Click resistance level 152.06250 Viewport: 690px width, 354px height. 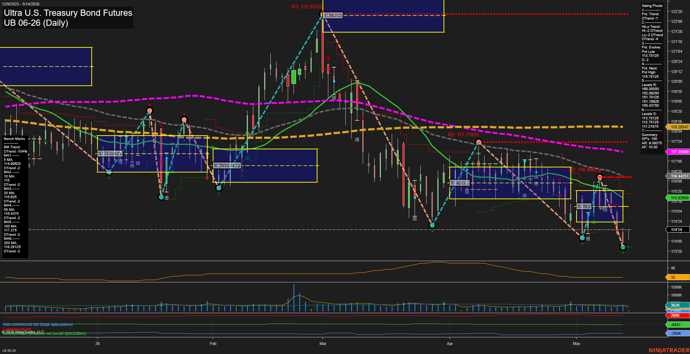point(650,93)
